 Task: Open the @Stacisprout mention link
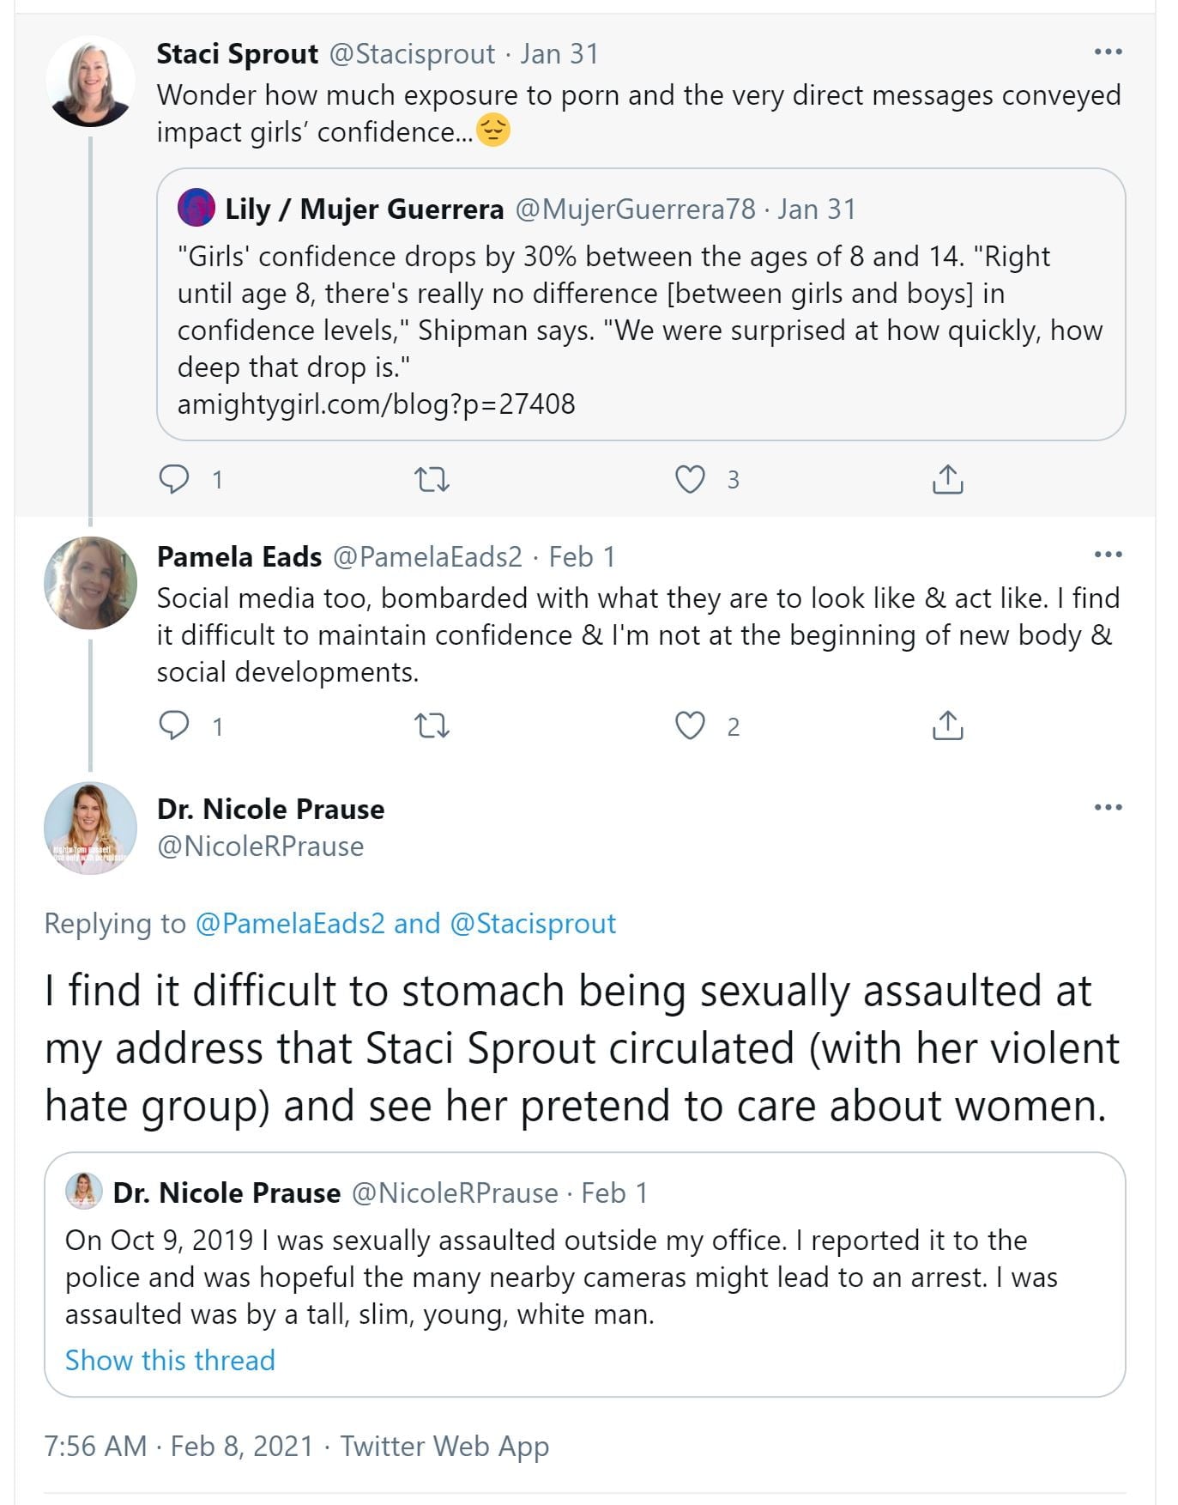532,923
